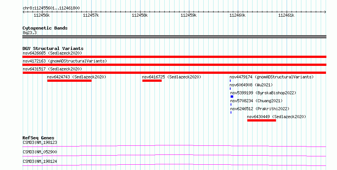Click the red bar under nsv6431517
337x170 pixels.
[174, 73]
